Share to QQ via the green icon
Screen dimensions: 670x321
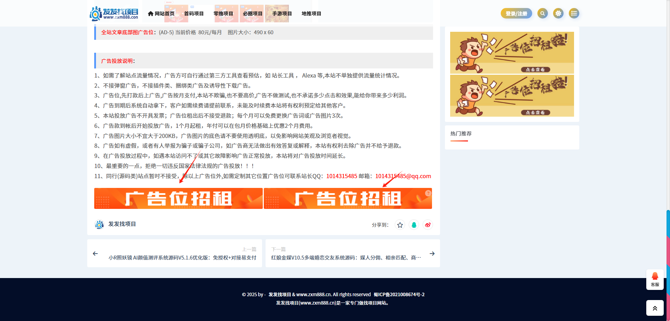pos(414,225)
